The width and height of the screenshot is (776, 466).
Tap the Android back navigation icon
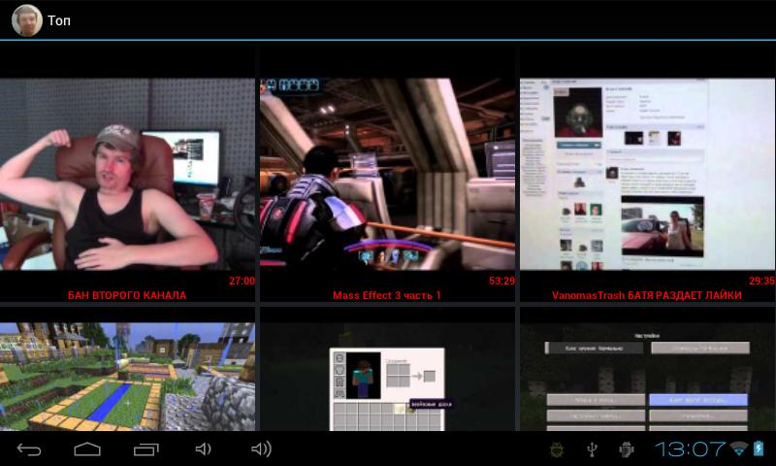(x=29, y=449)
